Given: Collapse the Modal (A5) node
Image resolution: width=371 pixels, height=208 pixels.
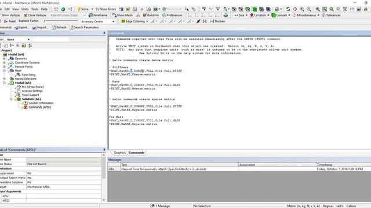Looking at the screenshot, I should click(4, 83).
